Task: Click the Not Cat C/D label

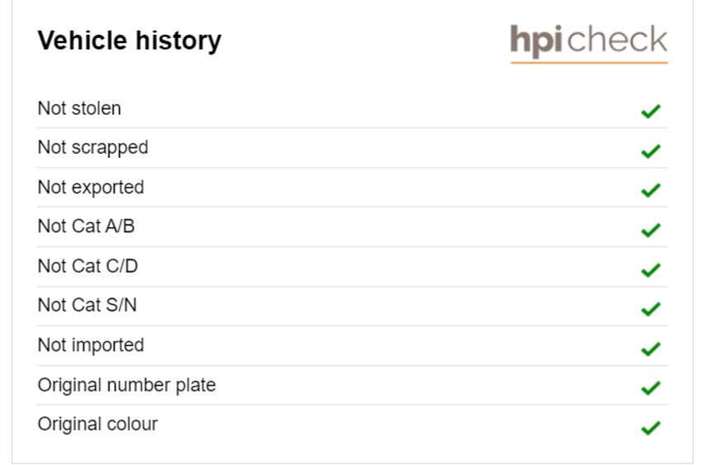Action: [88, 266]
